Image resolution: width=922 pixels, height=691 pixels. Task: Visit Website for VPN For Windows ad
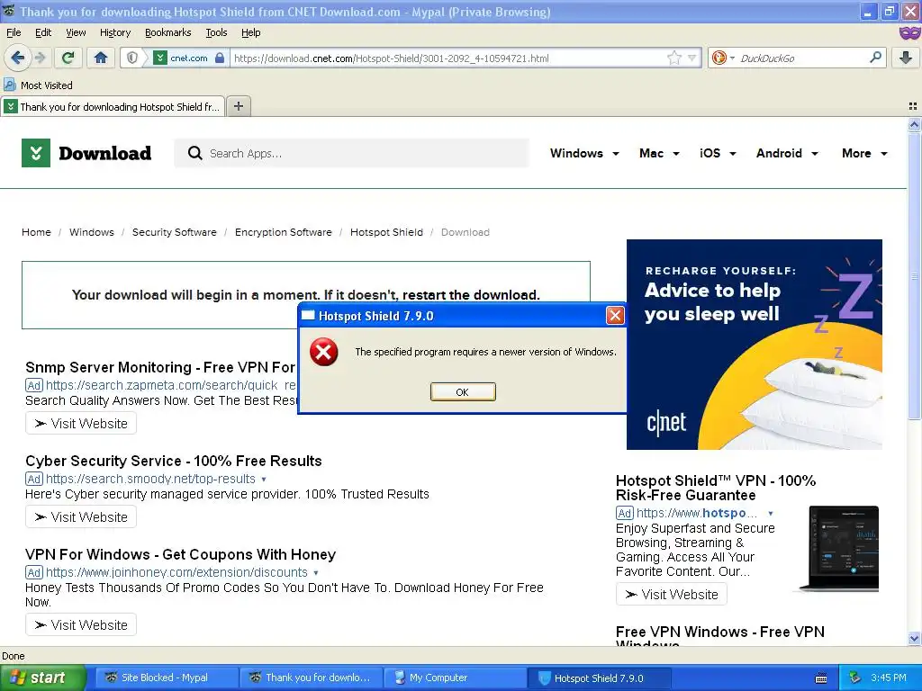(81, 624)
